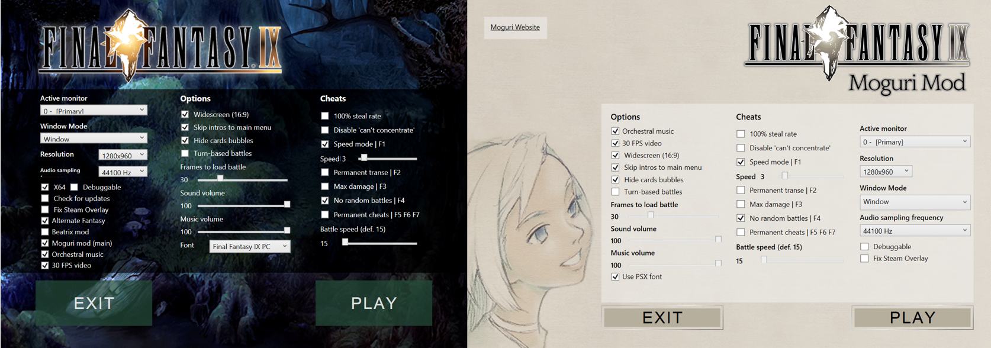
Task: Toggle Skip intros to main menu, Moguri launcher
Action: [615, 167]
